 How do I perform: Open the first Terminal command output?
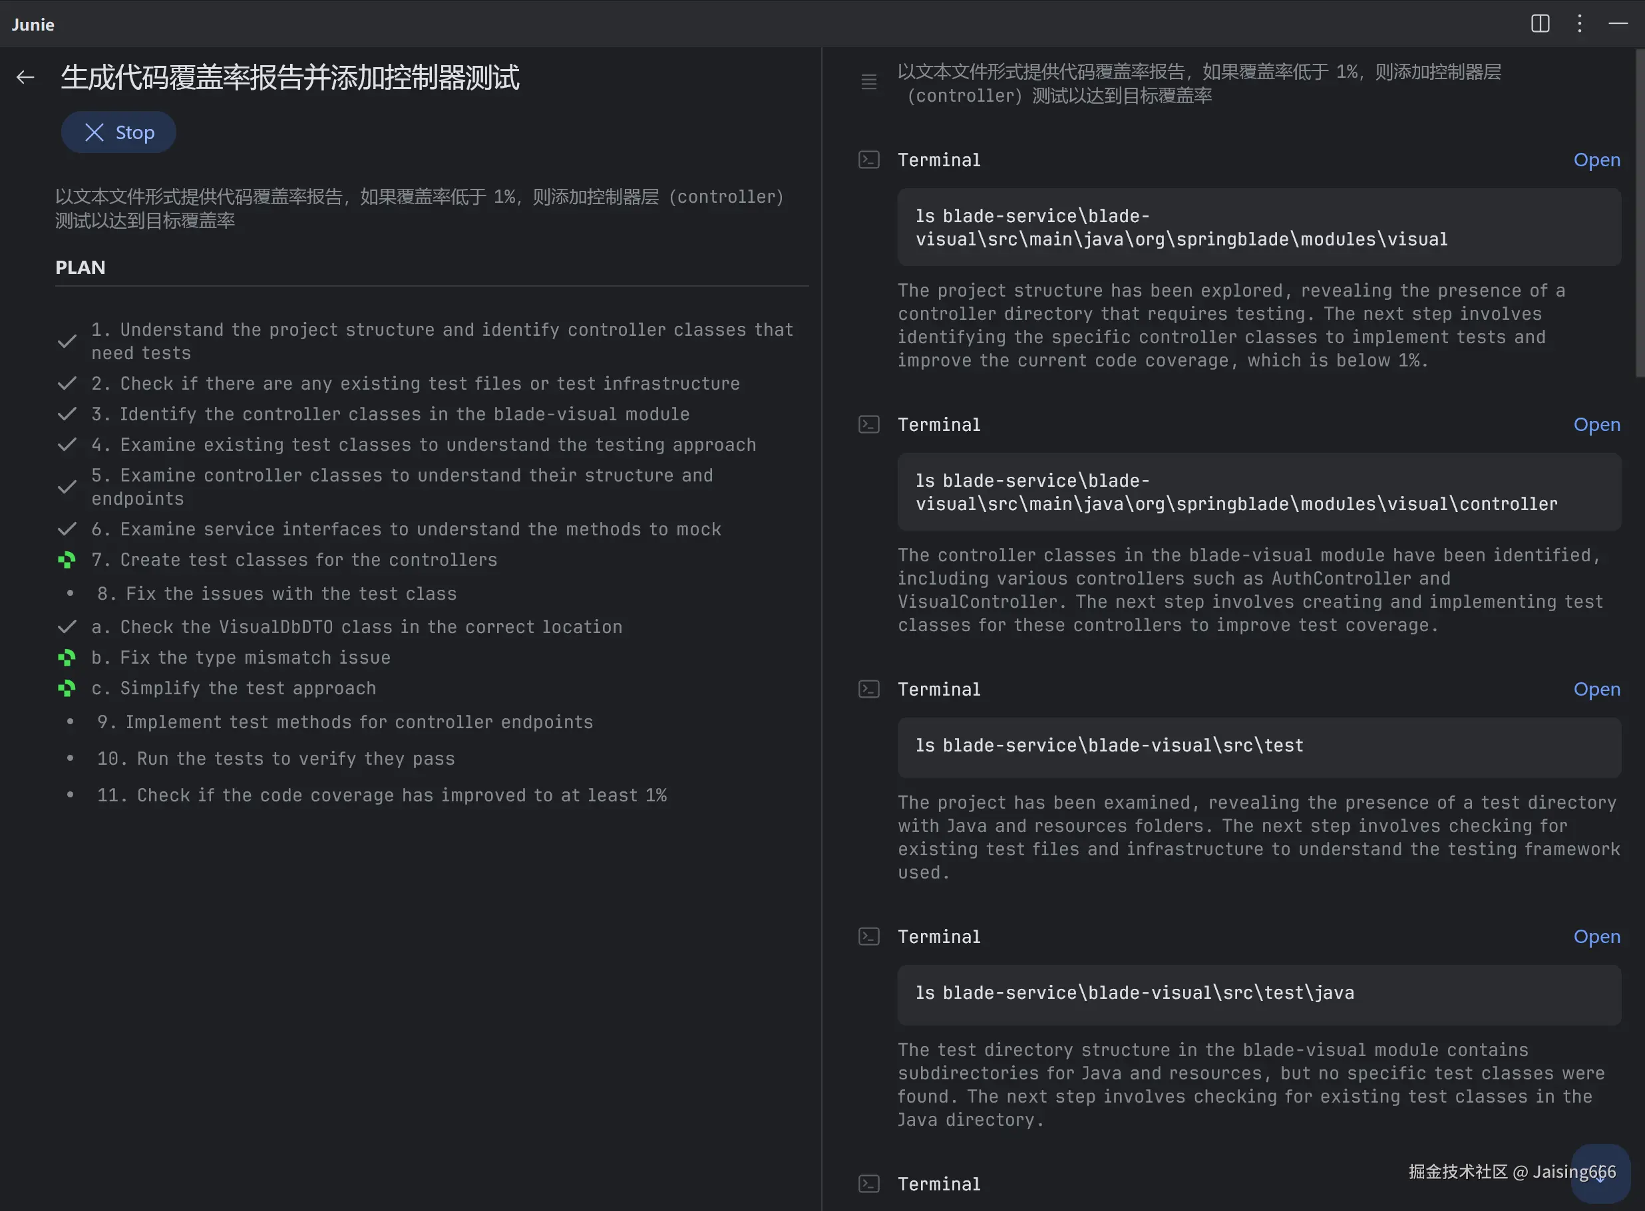[1596, 160]
